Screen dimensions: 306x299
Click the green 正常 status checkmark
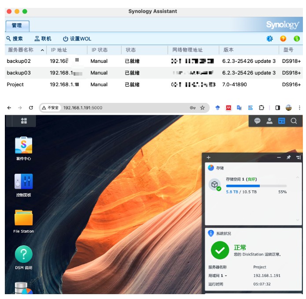[220, 250]
